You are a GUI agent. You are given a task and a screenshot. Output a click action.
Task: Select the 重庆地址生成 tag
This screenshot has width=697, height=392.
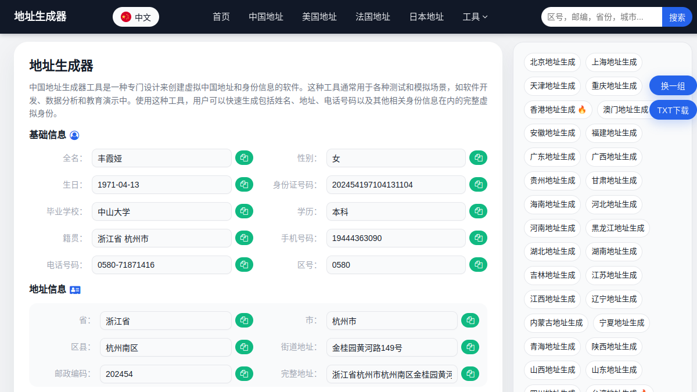(614, 86)
